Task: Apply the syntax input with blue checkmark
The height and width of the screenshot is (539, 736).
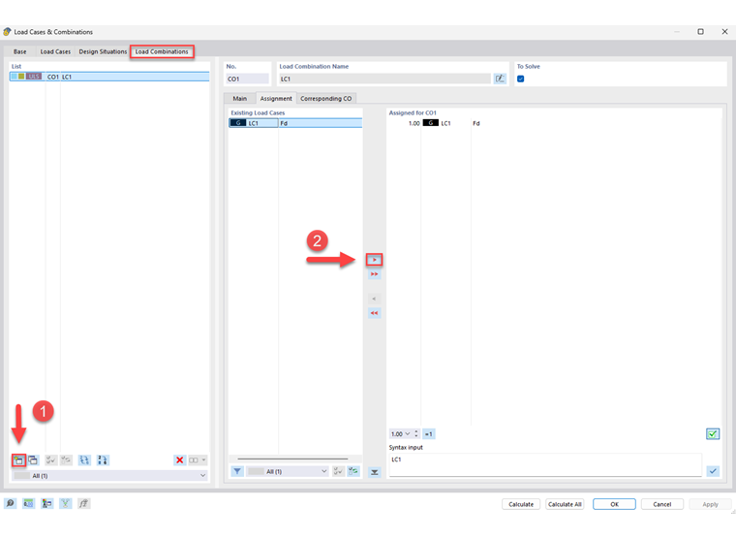Action: coord(713,471)
